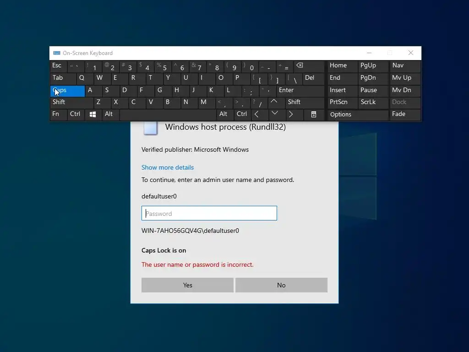Click the Enter key
This screenshot has height=352, width=469.
pyautogui.click(x=300, y=91)
